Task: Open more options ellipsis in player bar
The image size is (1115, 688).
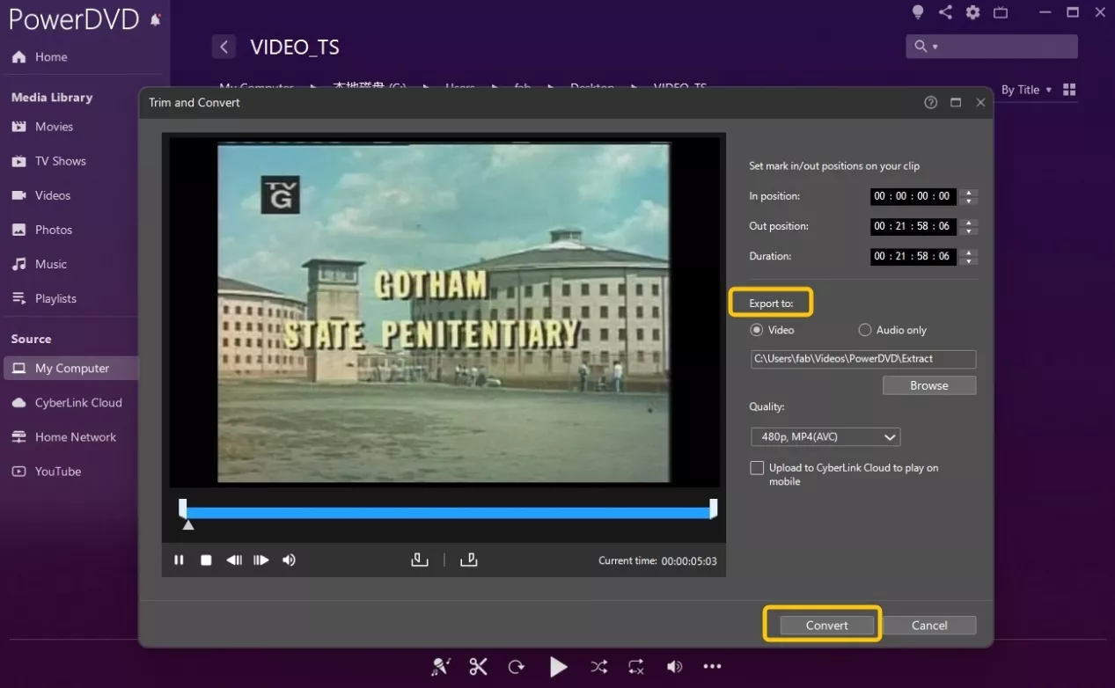Action: click(712, 667)
